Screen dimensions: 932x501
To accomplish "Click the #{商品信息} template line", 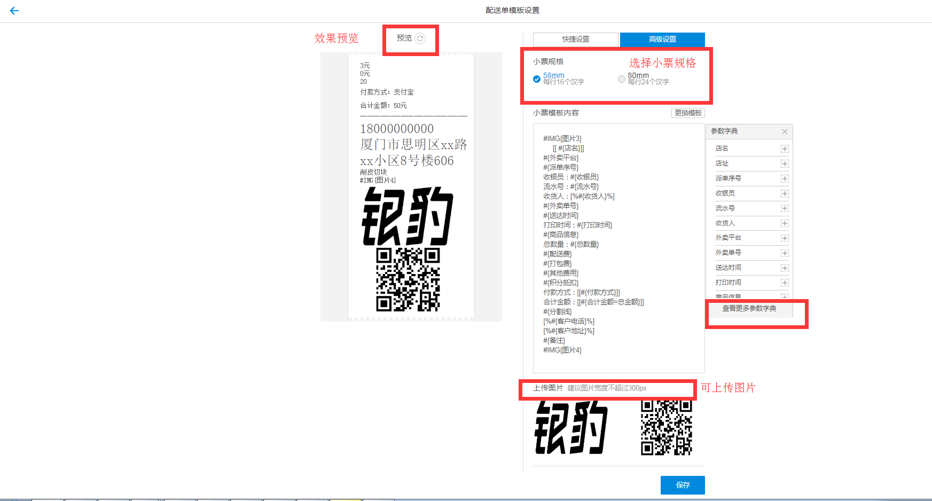I will point(561,234).
